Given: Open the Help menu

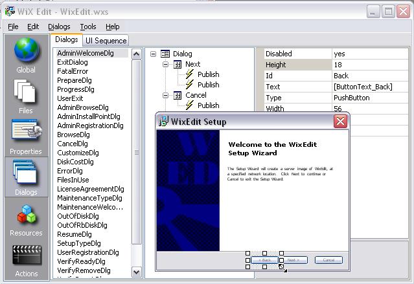Looking at the screenshot, I should [x=113, y=27].
